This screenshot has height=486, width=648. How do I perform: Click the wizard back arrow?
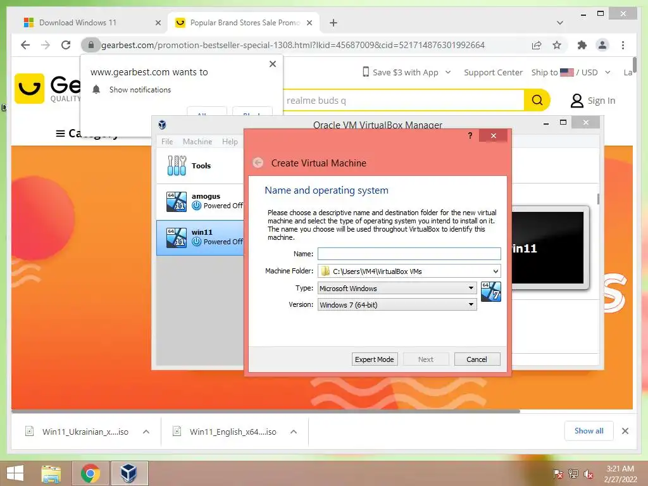point(258,163)
